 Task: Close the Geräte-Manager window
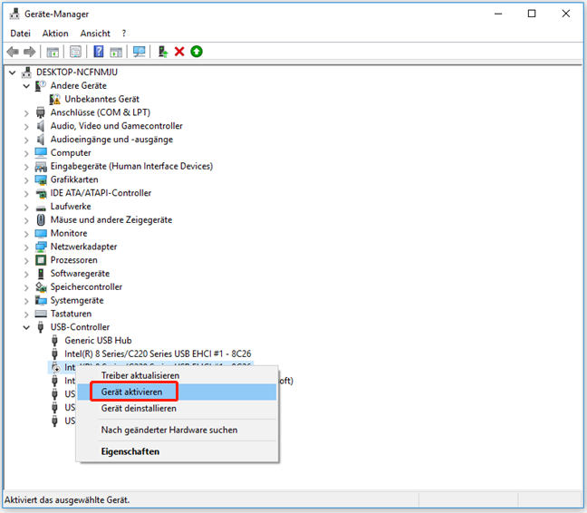566,14
